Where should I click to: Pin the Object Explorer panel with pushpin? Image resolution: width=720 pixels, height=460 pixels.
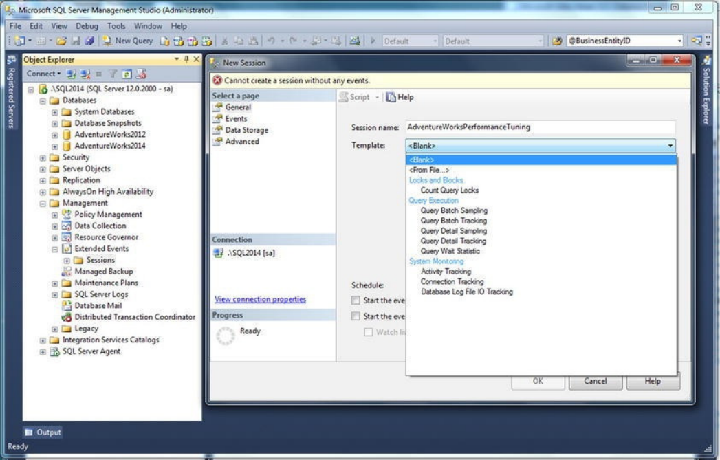pyautogui.click(x=186, y=59)
